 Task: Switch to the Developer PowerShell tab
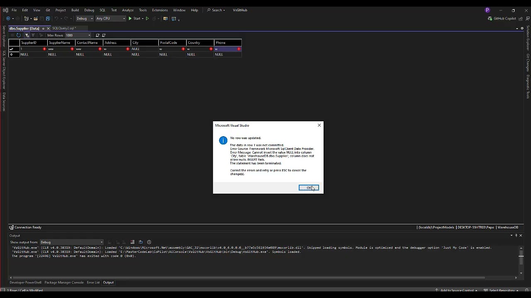(x=25, y=283)
